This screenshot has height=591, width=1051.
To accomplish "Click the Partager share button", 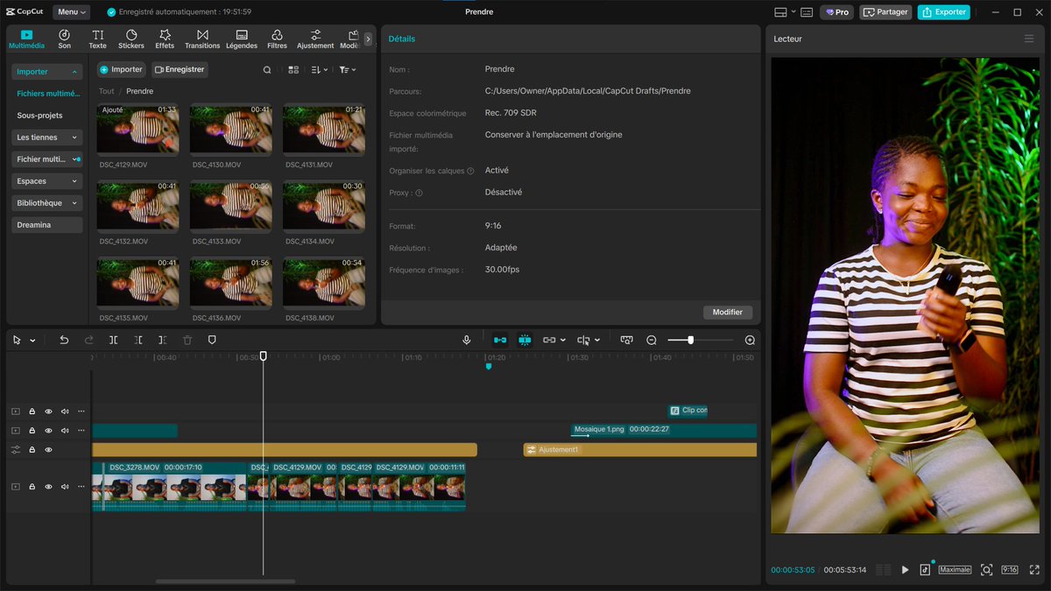I will [885, 12].
